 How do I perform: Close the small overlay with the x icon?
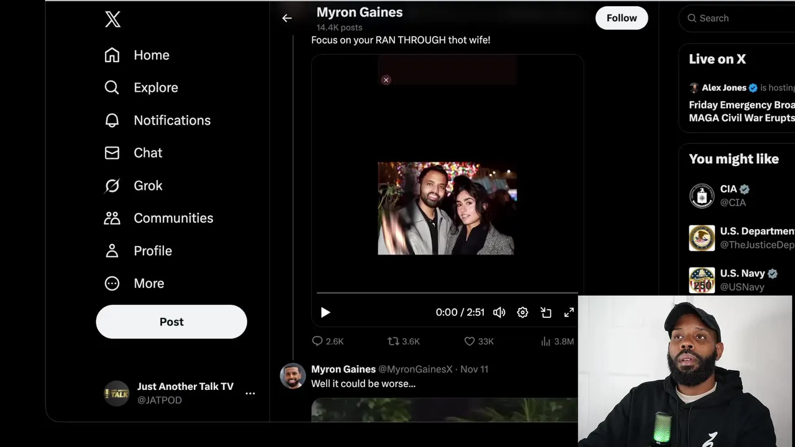[386, 80]
